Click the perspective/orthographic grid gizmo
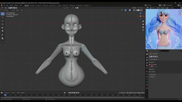Image resolution: width=182 pixels, height=102 pixels. coord(143,30)
